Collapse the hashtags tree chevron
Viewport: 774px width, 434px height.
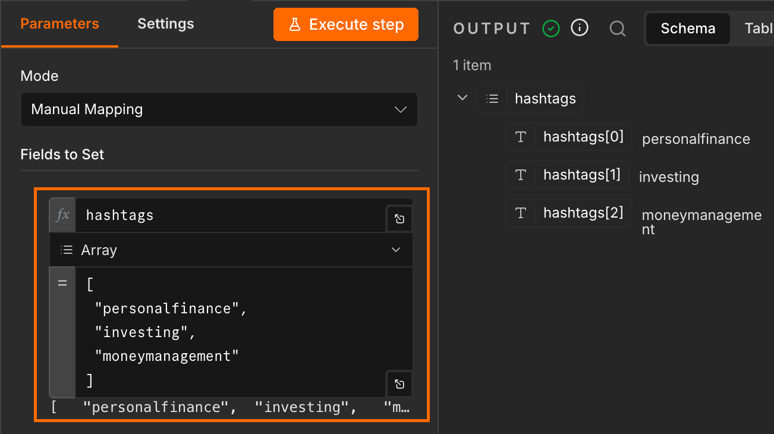462,98
